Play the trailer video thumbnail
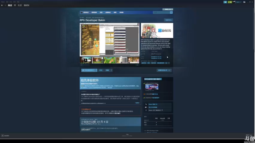 (86, 60)
